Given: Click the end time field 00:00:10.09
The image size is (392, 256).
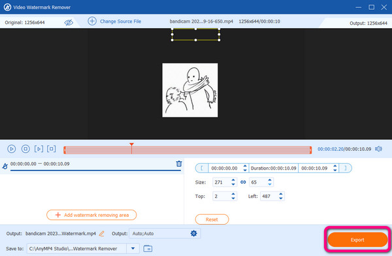Looking at the screenshot, I should tap(314, 168).
